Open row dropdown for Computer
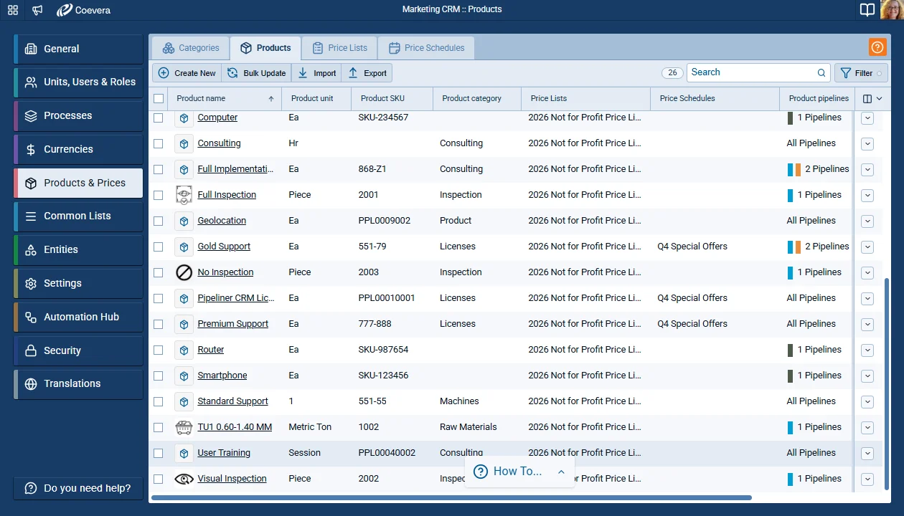 [x=867, y=118]
